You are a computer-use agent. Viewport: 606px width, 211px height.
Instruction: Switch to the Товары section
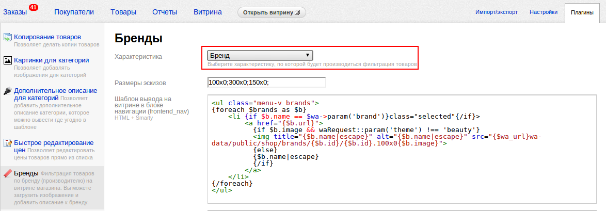click(123, 12)
